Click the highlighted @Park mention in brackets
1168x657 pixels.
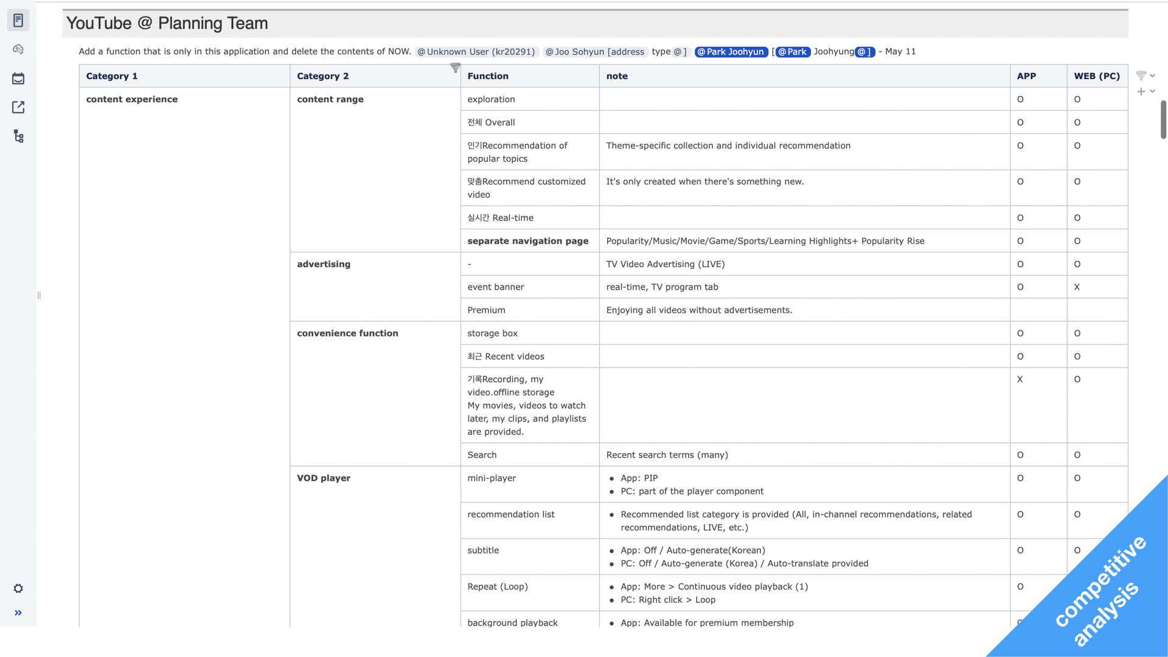tap(793, 52)
